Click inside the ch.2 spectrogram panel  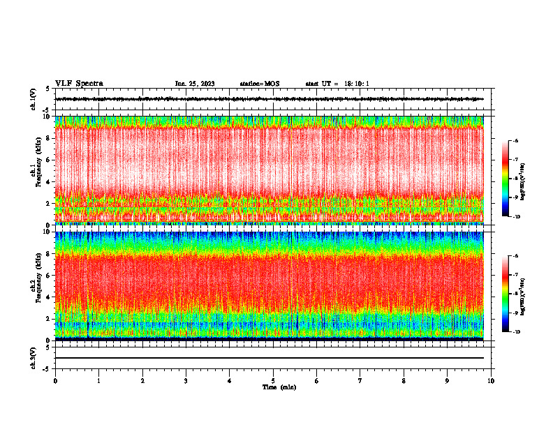tap(269, 286)
